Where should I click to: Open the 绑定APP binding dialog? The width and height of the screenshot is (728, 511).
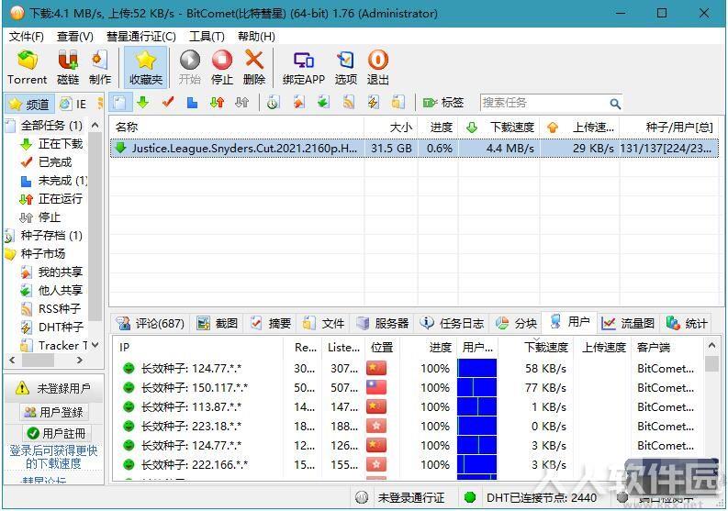(x=304, y=68)
